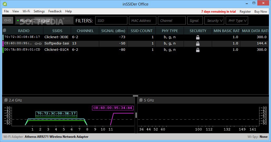The image size is (271, 142).
Task: Click the SSID filter field
Action: click(111, 21)
